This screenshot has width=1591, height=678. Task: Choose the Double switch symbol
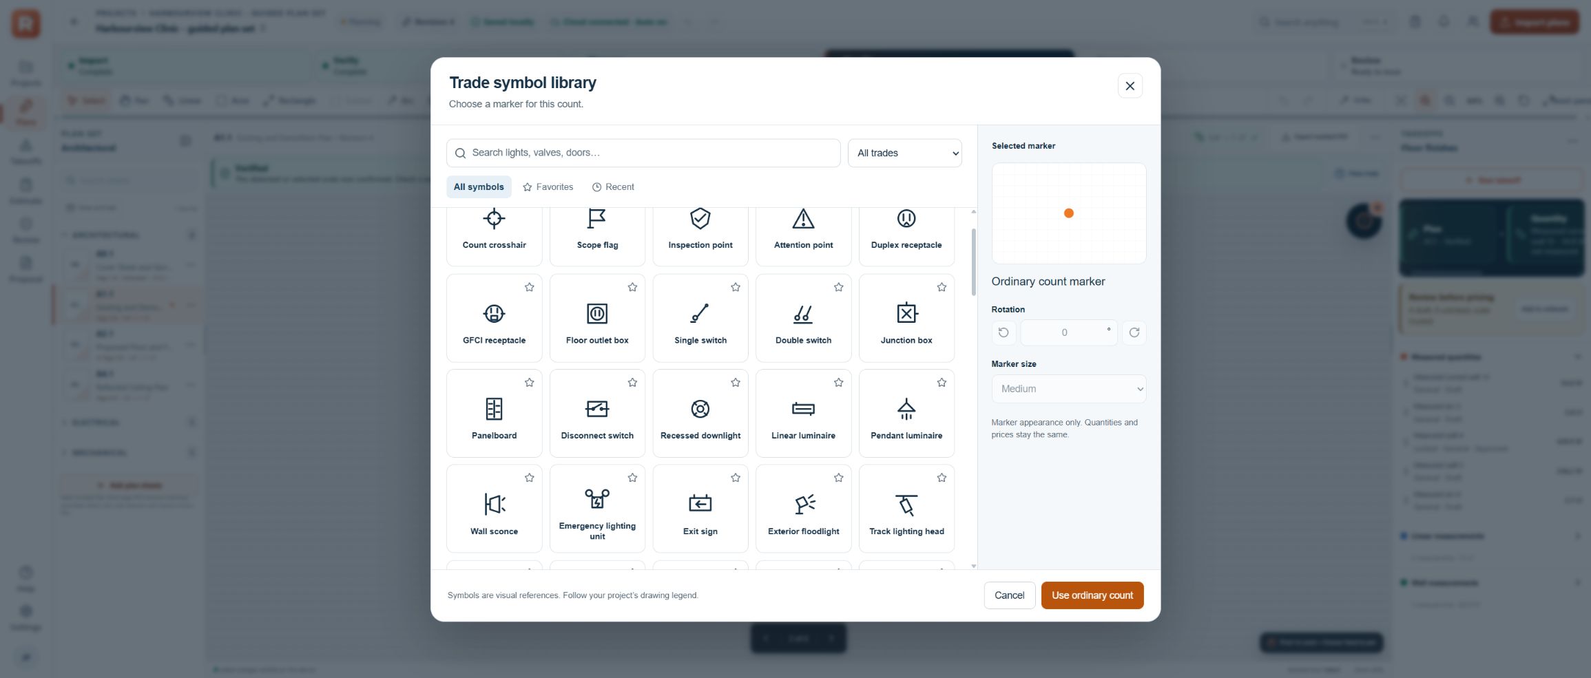[803, 319]
